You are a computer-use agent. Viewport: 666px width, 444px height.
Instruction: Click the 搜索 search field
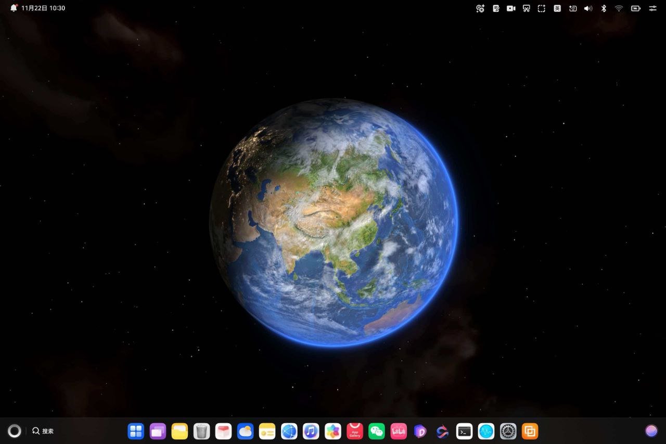pyautogui.click(x=43, y=431)
